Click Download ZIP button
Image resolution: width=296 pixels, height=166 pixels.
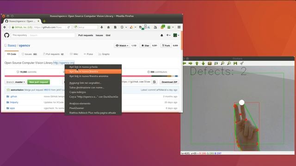pyautogui.click(x=169, y=82)
